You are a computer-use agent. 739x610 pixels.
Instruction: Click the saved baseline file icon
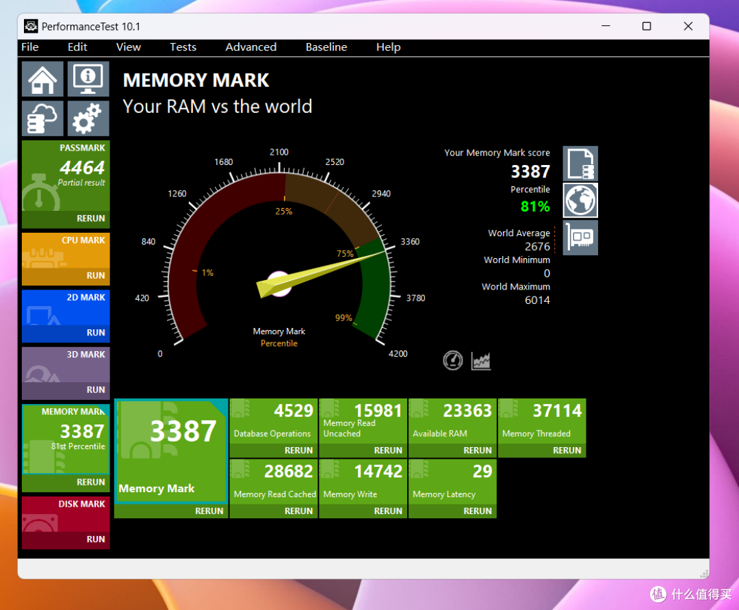pyautogui.click(x=580, y=164)
